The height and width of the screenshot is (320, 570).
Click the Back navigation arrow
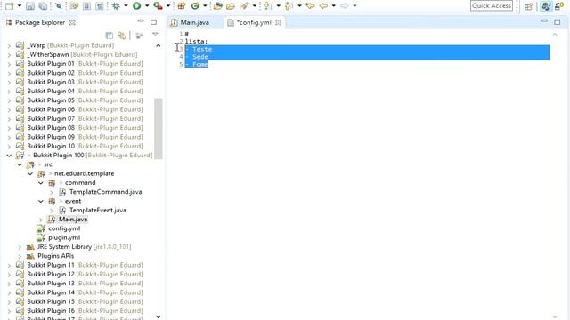tap(323, 6)
